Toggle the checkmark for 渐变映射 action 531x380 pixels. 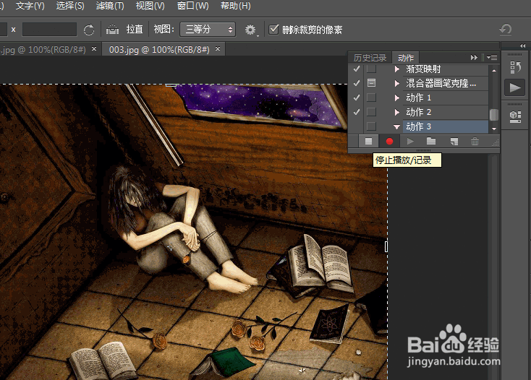pos(357,69)
